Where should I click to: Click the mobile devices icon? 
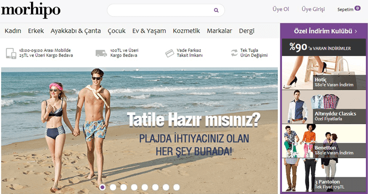click(x=11, y=53)
